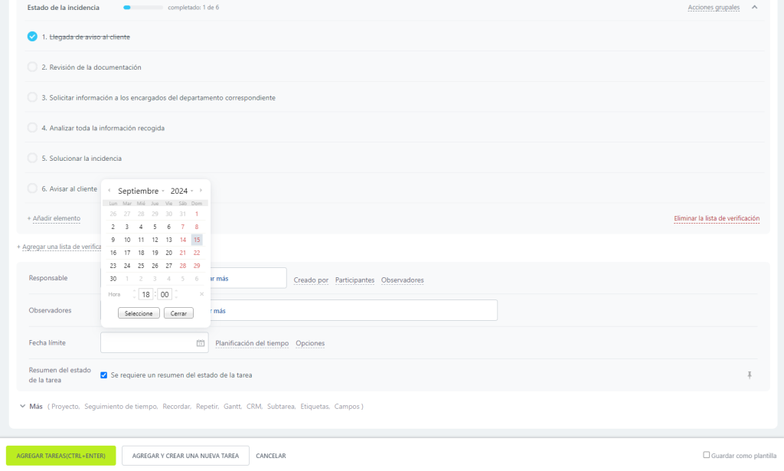The image size is (784, 471).
Task: Open the Opciones link next to deadline
Action: pos(310,343)
